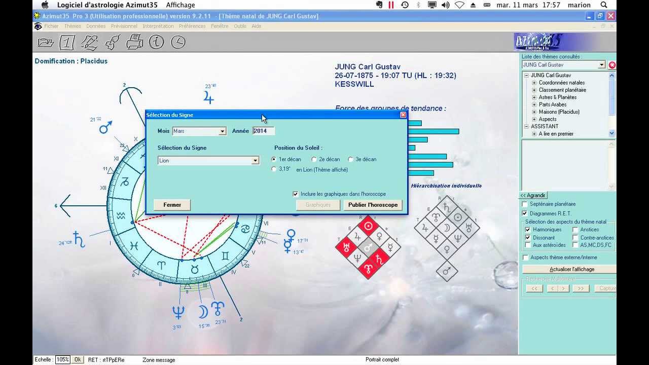The height and width of the screenshot is (365, 649).
Task: Click the information 'i' toolbar icon
Action: (x=156, y=42)
